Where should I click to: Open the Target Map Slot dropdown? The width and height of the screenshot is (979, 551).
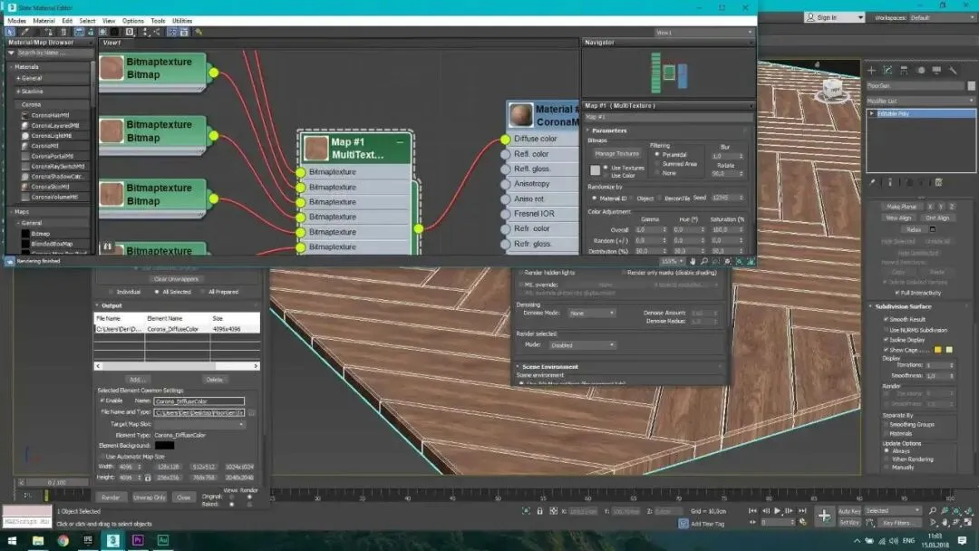pyautogui.click(x=199, y=424)
